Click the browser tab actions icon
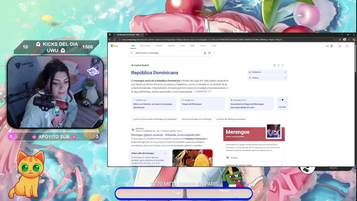This screenshot has width=357, height=201. pyautogui.click(x=110, y=35)
